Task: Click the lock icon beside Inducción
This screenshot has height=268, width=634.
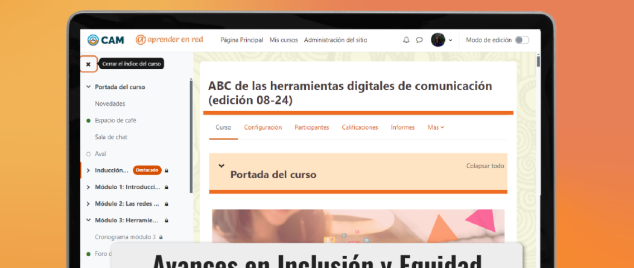Action: pos(166,171)
